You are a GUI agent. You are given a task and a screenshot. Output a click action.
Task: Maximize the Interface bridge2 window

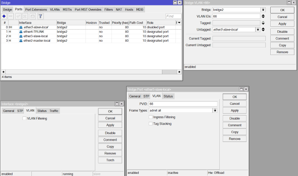click(117, 104)
